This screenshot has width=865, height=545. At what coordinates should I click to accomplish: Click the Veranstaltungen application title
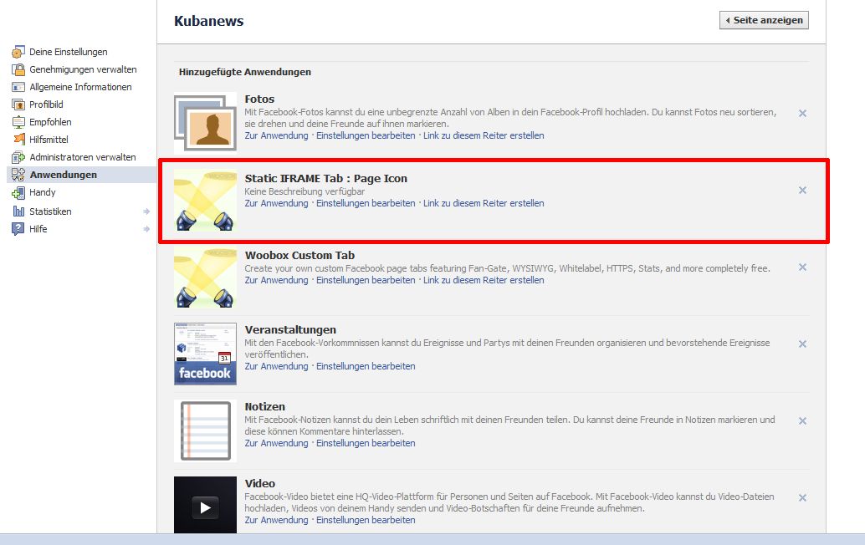[290, 329]
